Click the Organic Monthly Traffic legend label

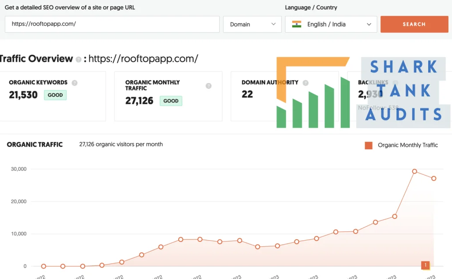coord(407,145)
